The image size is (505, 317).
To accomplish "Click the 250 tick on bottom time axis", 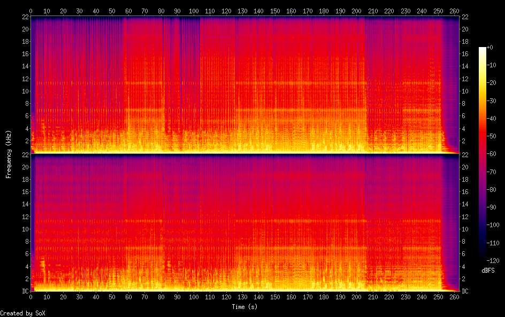I will pos(438,297).
